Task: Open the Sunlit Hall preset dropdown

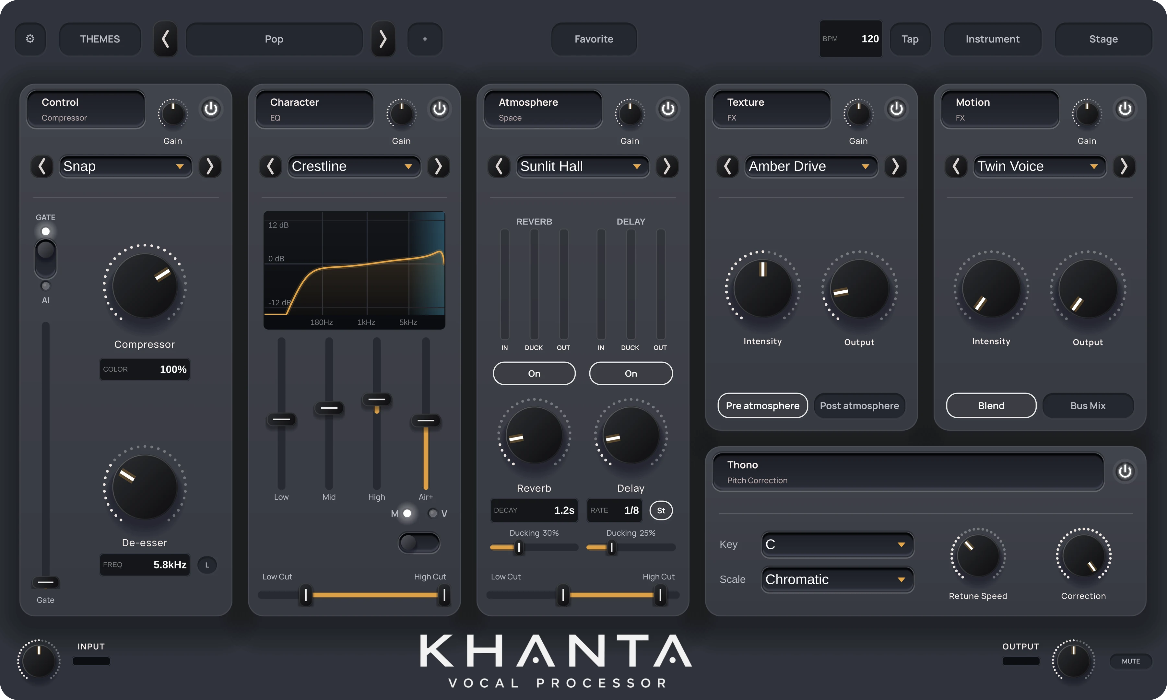Action: 583,166
